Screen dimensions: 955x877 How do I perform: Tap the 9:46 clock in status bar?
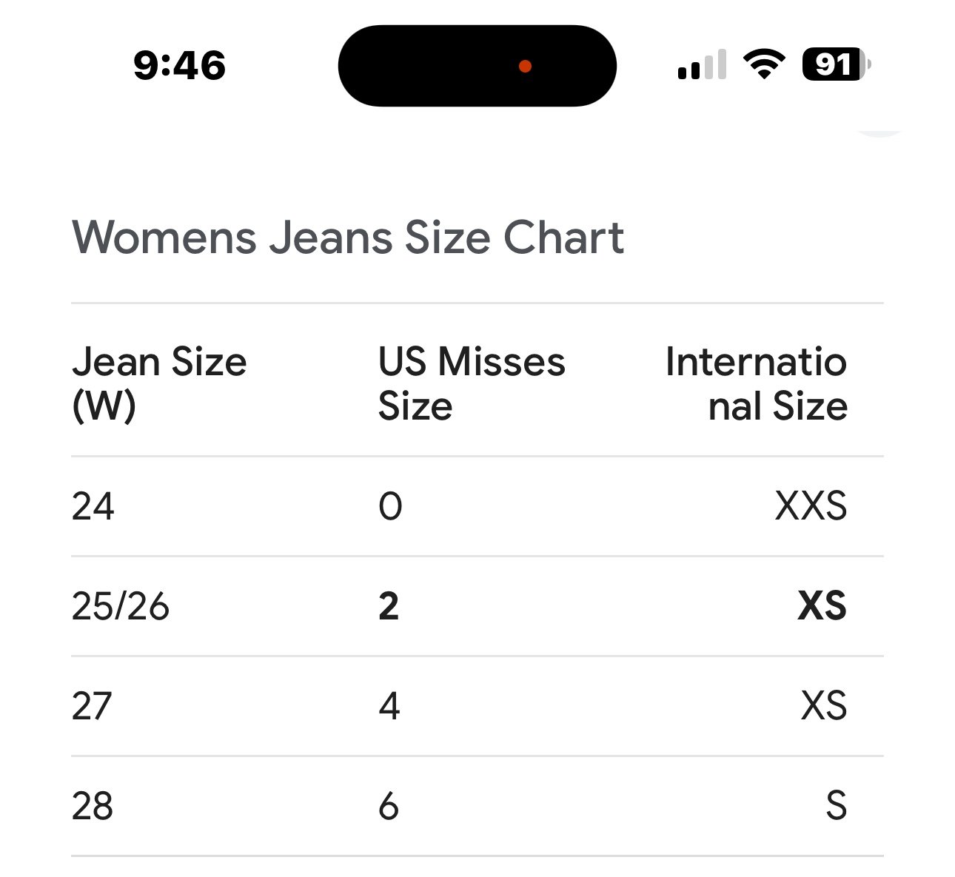point(179,65)
